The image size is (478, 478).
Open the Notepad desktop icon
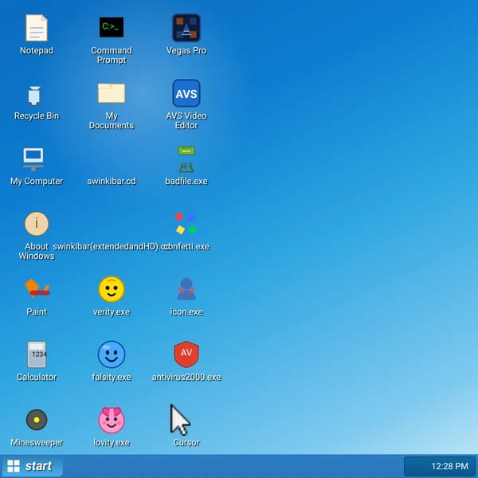click(x=37, y=28)
